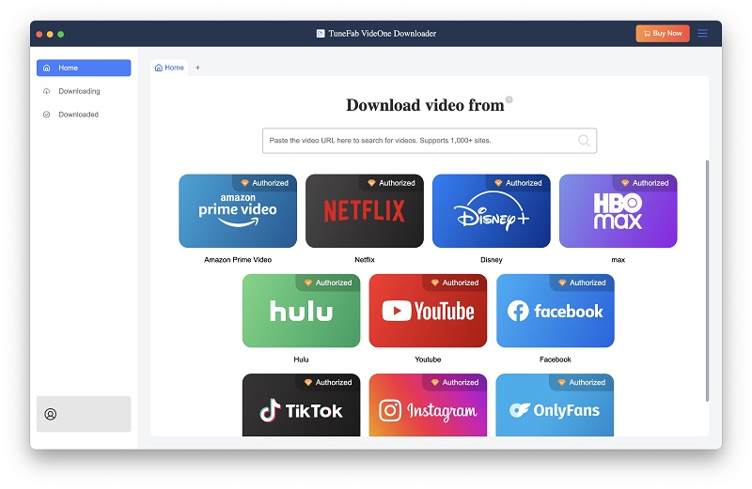Screen dimensions: 752x489
Task: Switch to the Home tab
Action: tap(169, 68)
